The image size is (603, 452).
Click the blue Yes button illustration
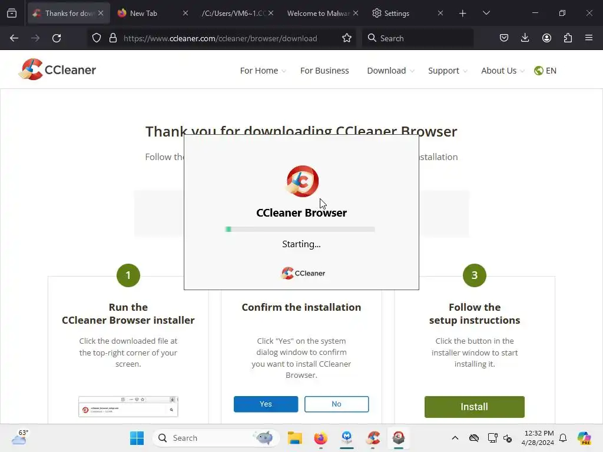coord(266,404)
